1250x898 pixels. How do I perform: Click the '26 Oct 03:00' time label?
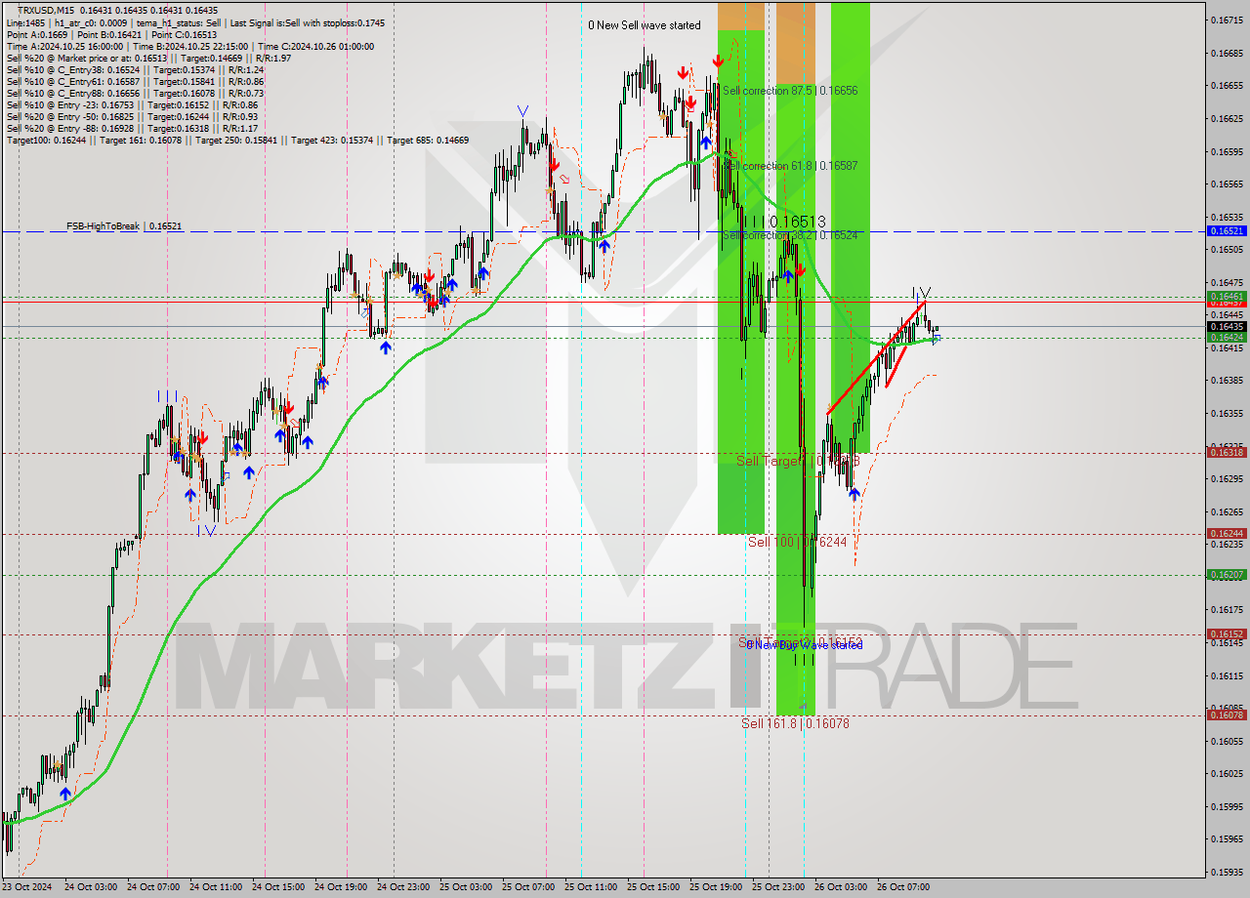click(841, 887)
